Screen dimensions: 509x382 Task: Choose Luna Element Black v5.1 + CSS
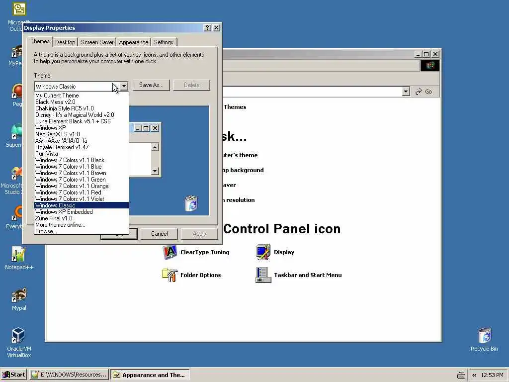82,121
